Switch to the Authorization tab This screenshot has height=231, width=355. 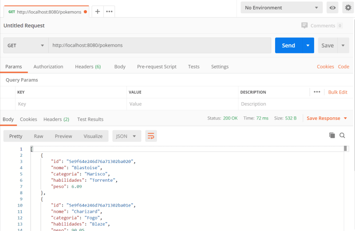[x=48, y=67]
